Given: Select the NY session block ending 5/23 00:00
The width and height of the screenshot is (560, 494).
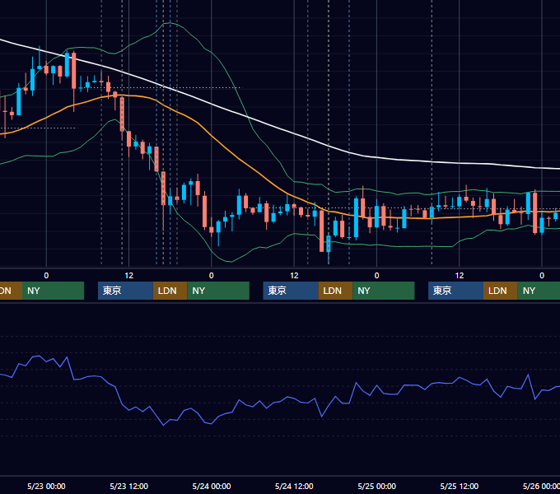Looking at the screenshot, I should [53, 291].
